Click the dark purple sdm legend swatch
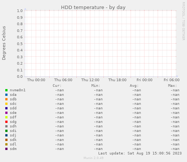187x162 pixels. 6,149
